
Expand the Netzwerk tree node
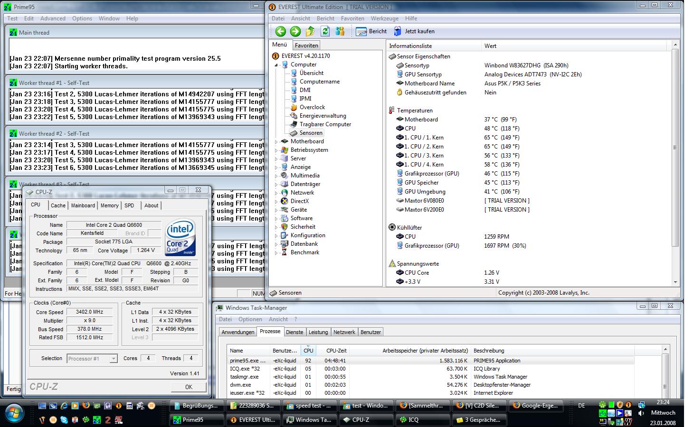tap(276, 193)
